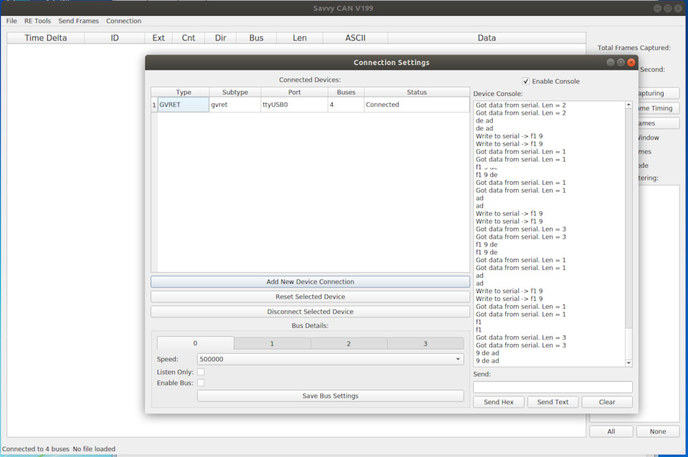The height and width of the screenshot is (457, 688).
Task: Click Reset Selected Device button
Action: (x=310, y=297)
